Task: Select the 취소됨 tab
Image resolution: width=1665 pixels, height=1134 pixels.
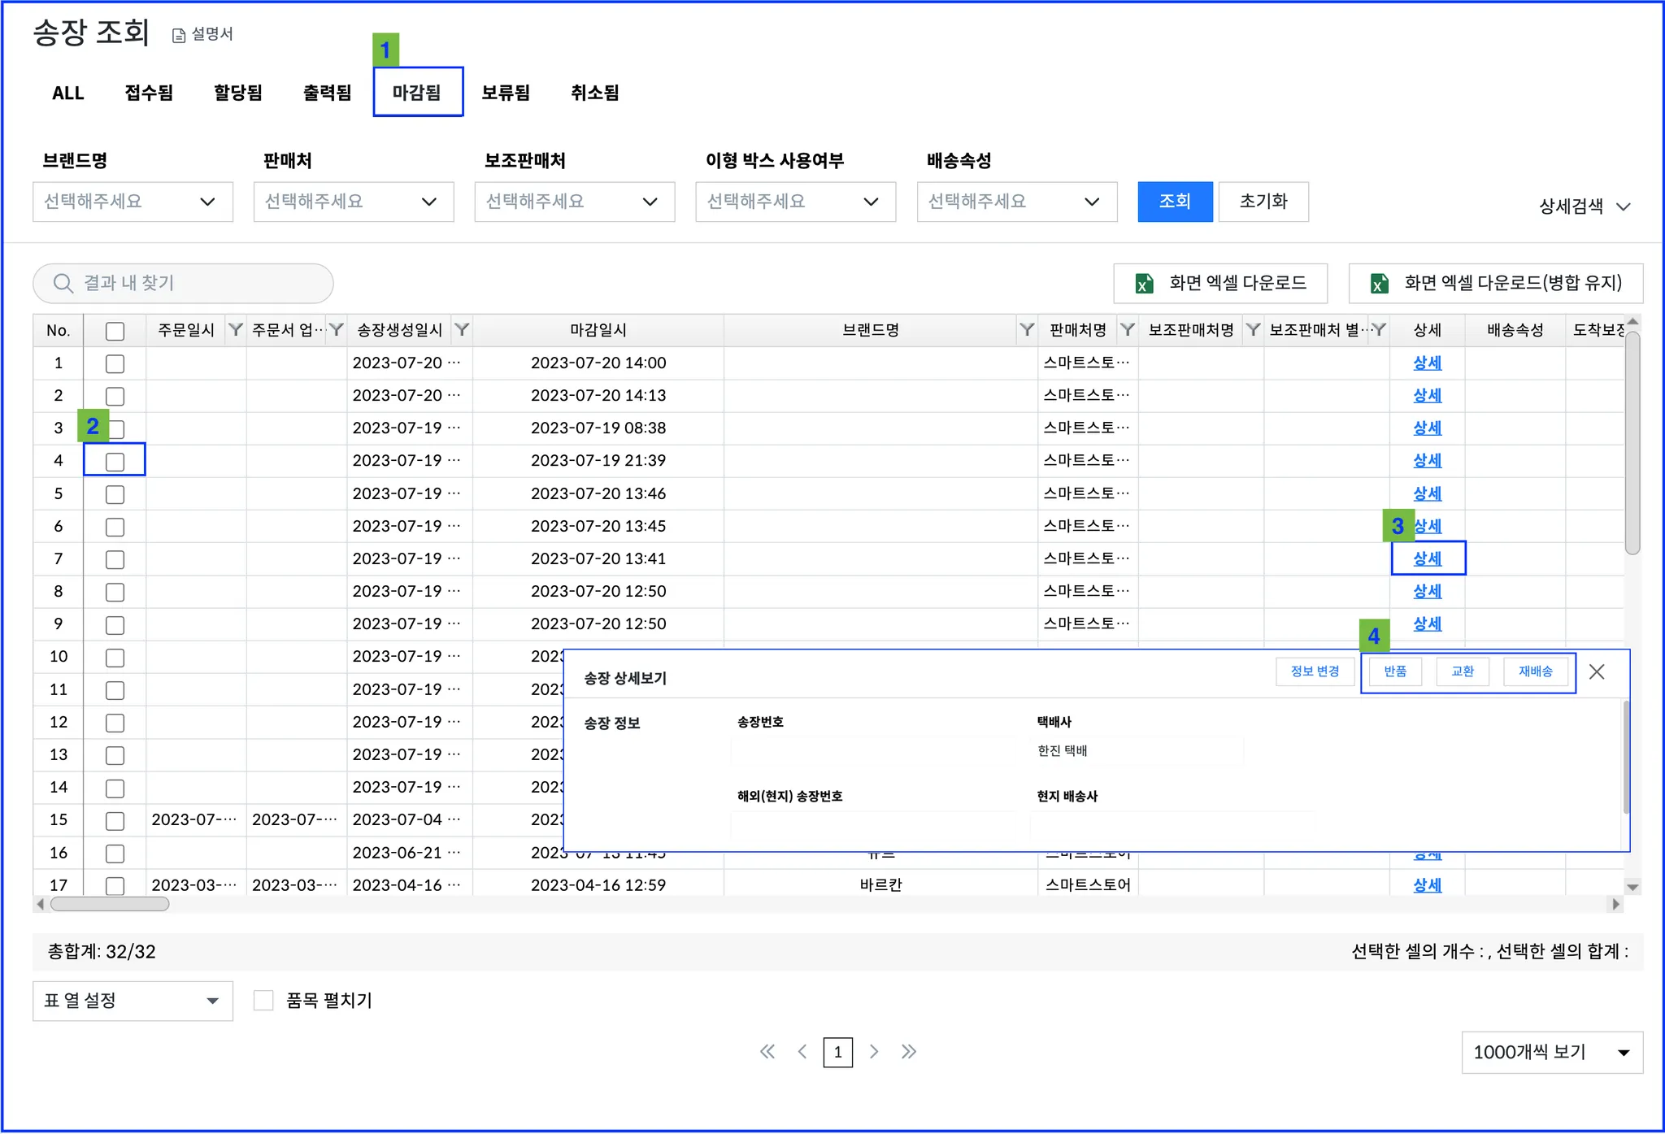Action: pyautogui.click(x=594, y=93)
